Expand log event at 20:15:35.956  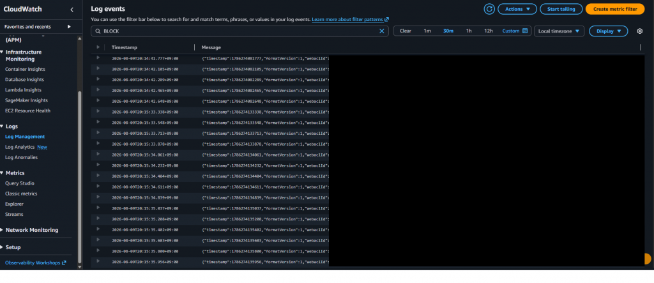point(98,261)
